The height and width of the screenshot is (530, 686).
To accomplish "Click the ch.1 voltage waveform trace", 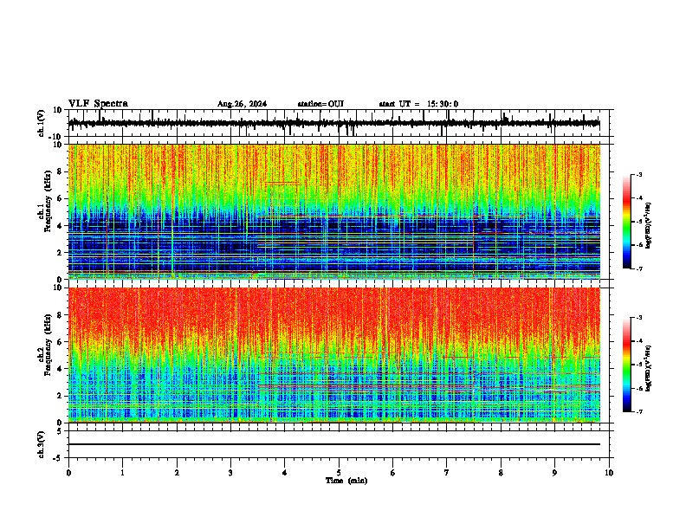I will (x=334, y=123).
